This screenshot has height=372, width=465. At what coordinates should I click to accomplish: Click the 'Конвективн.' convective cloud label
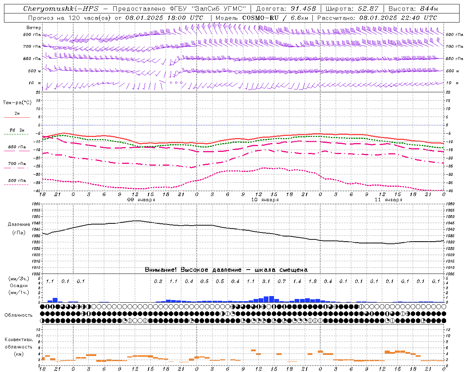[19, 340]
